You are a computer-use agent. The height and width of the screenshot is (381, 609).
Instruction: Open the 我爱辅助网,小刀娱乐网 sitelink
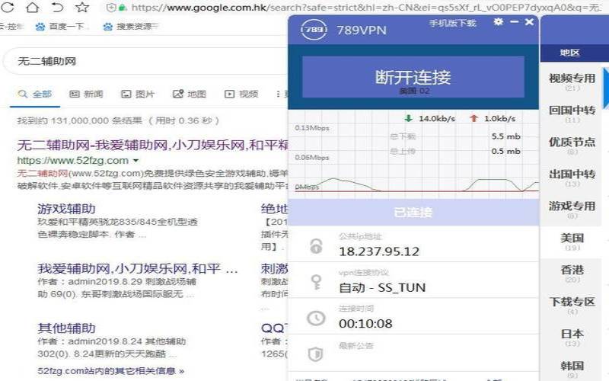pos(138,269)
